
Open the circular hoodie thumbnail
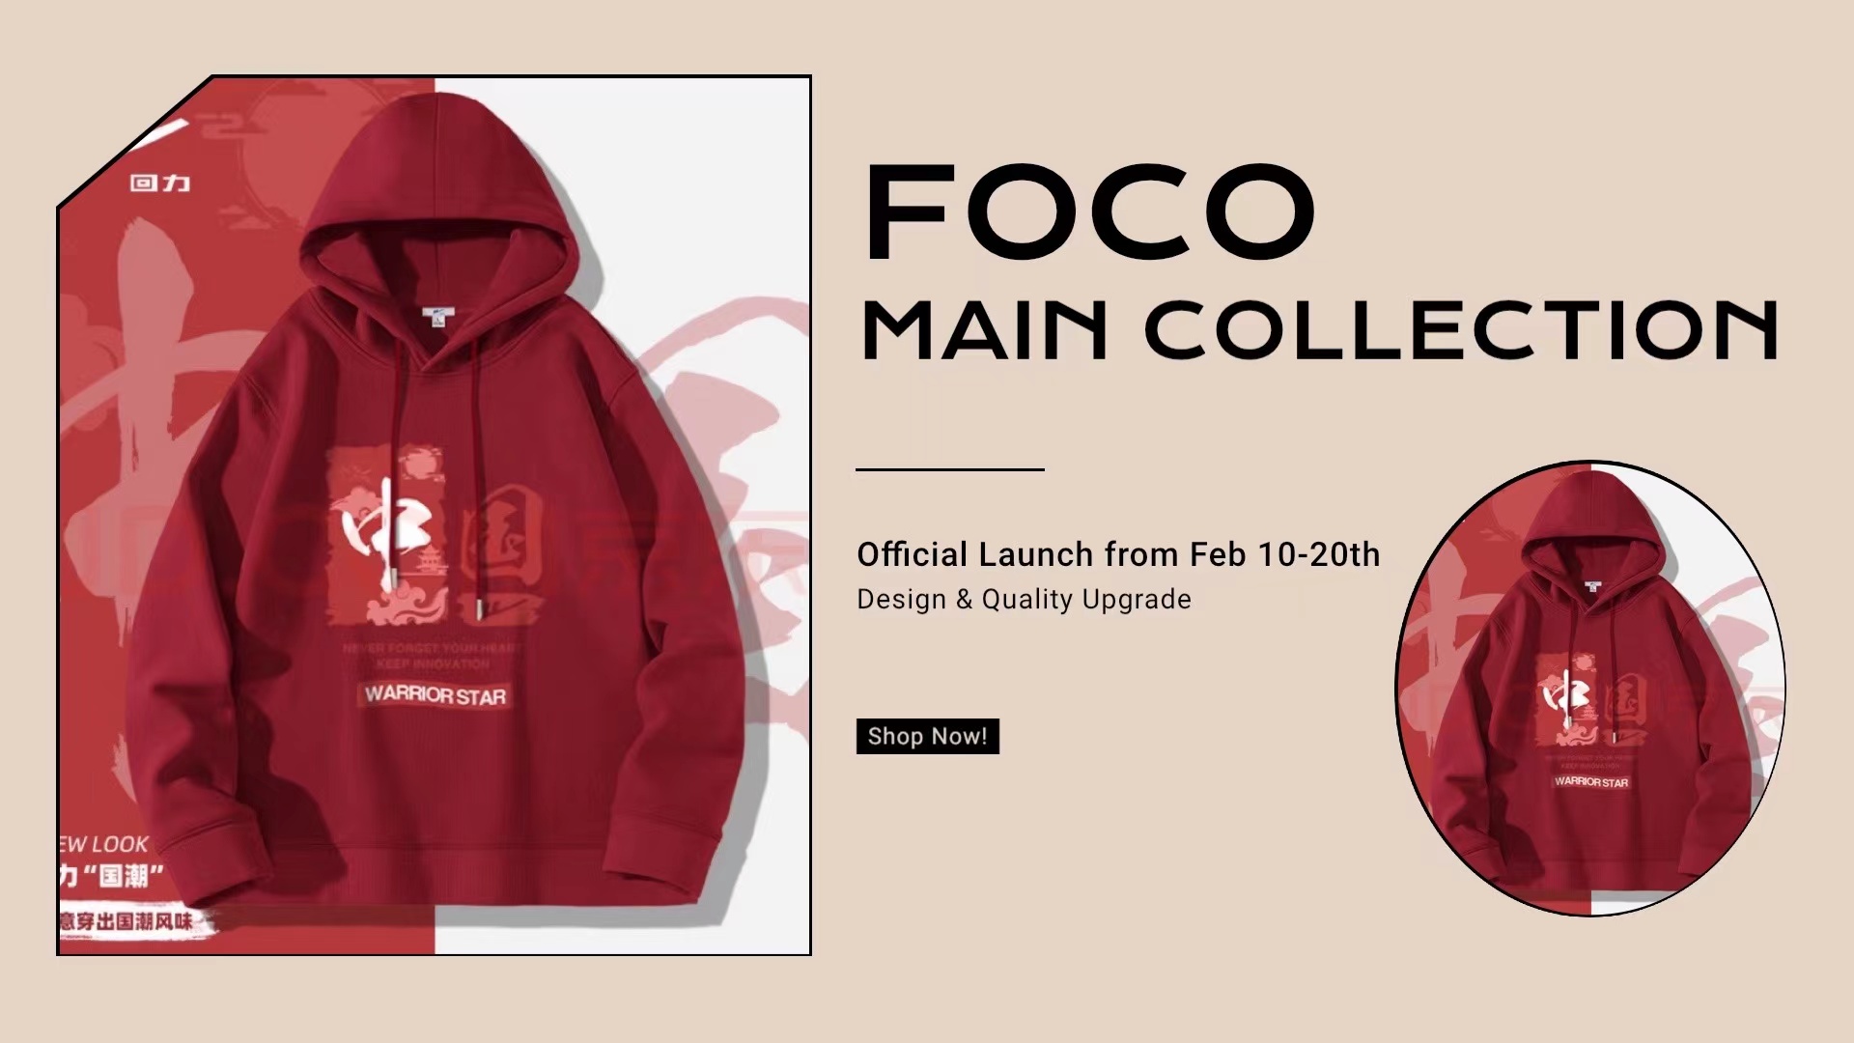pyautogui.click(x=1590, y=689)
